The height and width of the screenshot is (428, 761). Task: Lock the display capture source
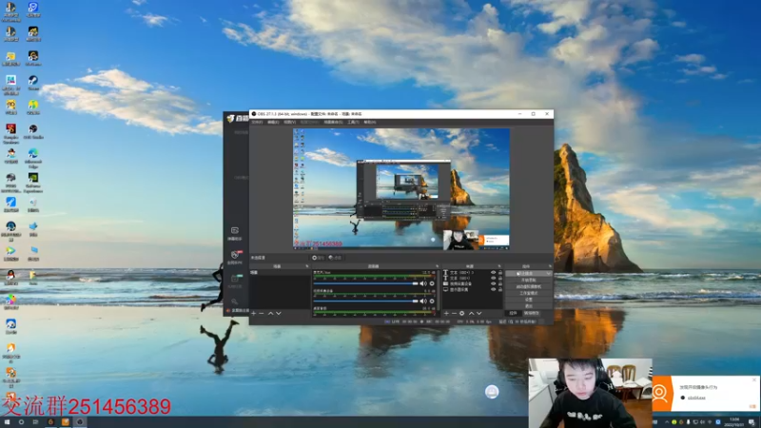coord(500,289)
